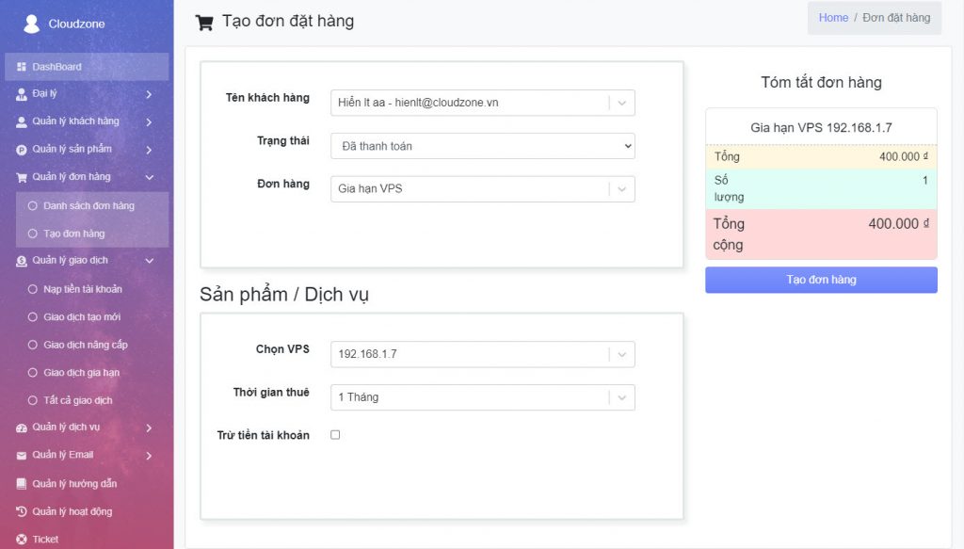This screenshot has height=549, width=964.
Task: Click the Quản lý Email envelope icon
Action: tap(23, 455)
